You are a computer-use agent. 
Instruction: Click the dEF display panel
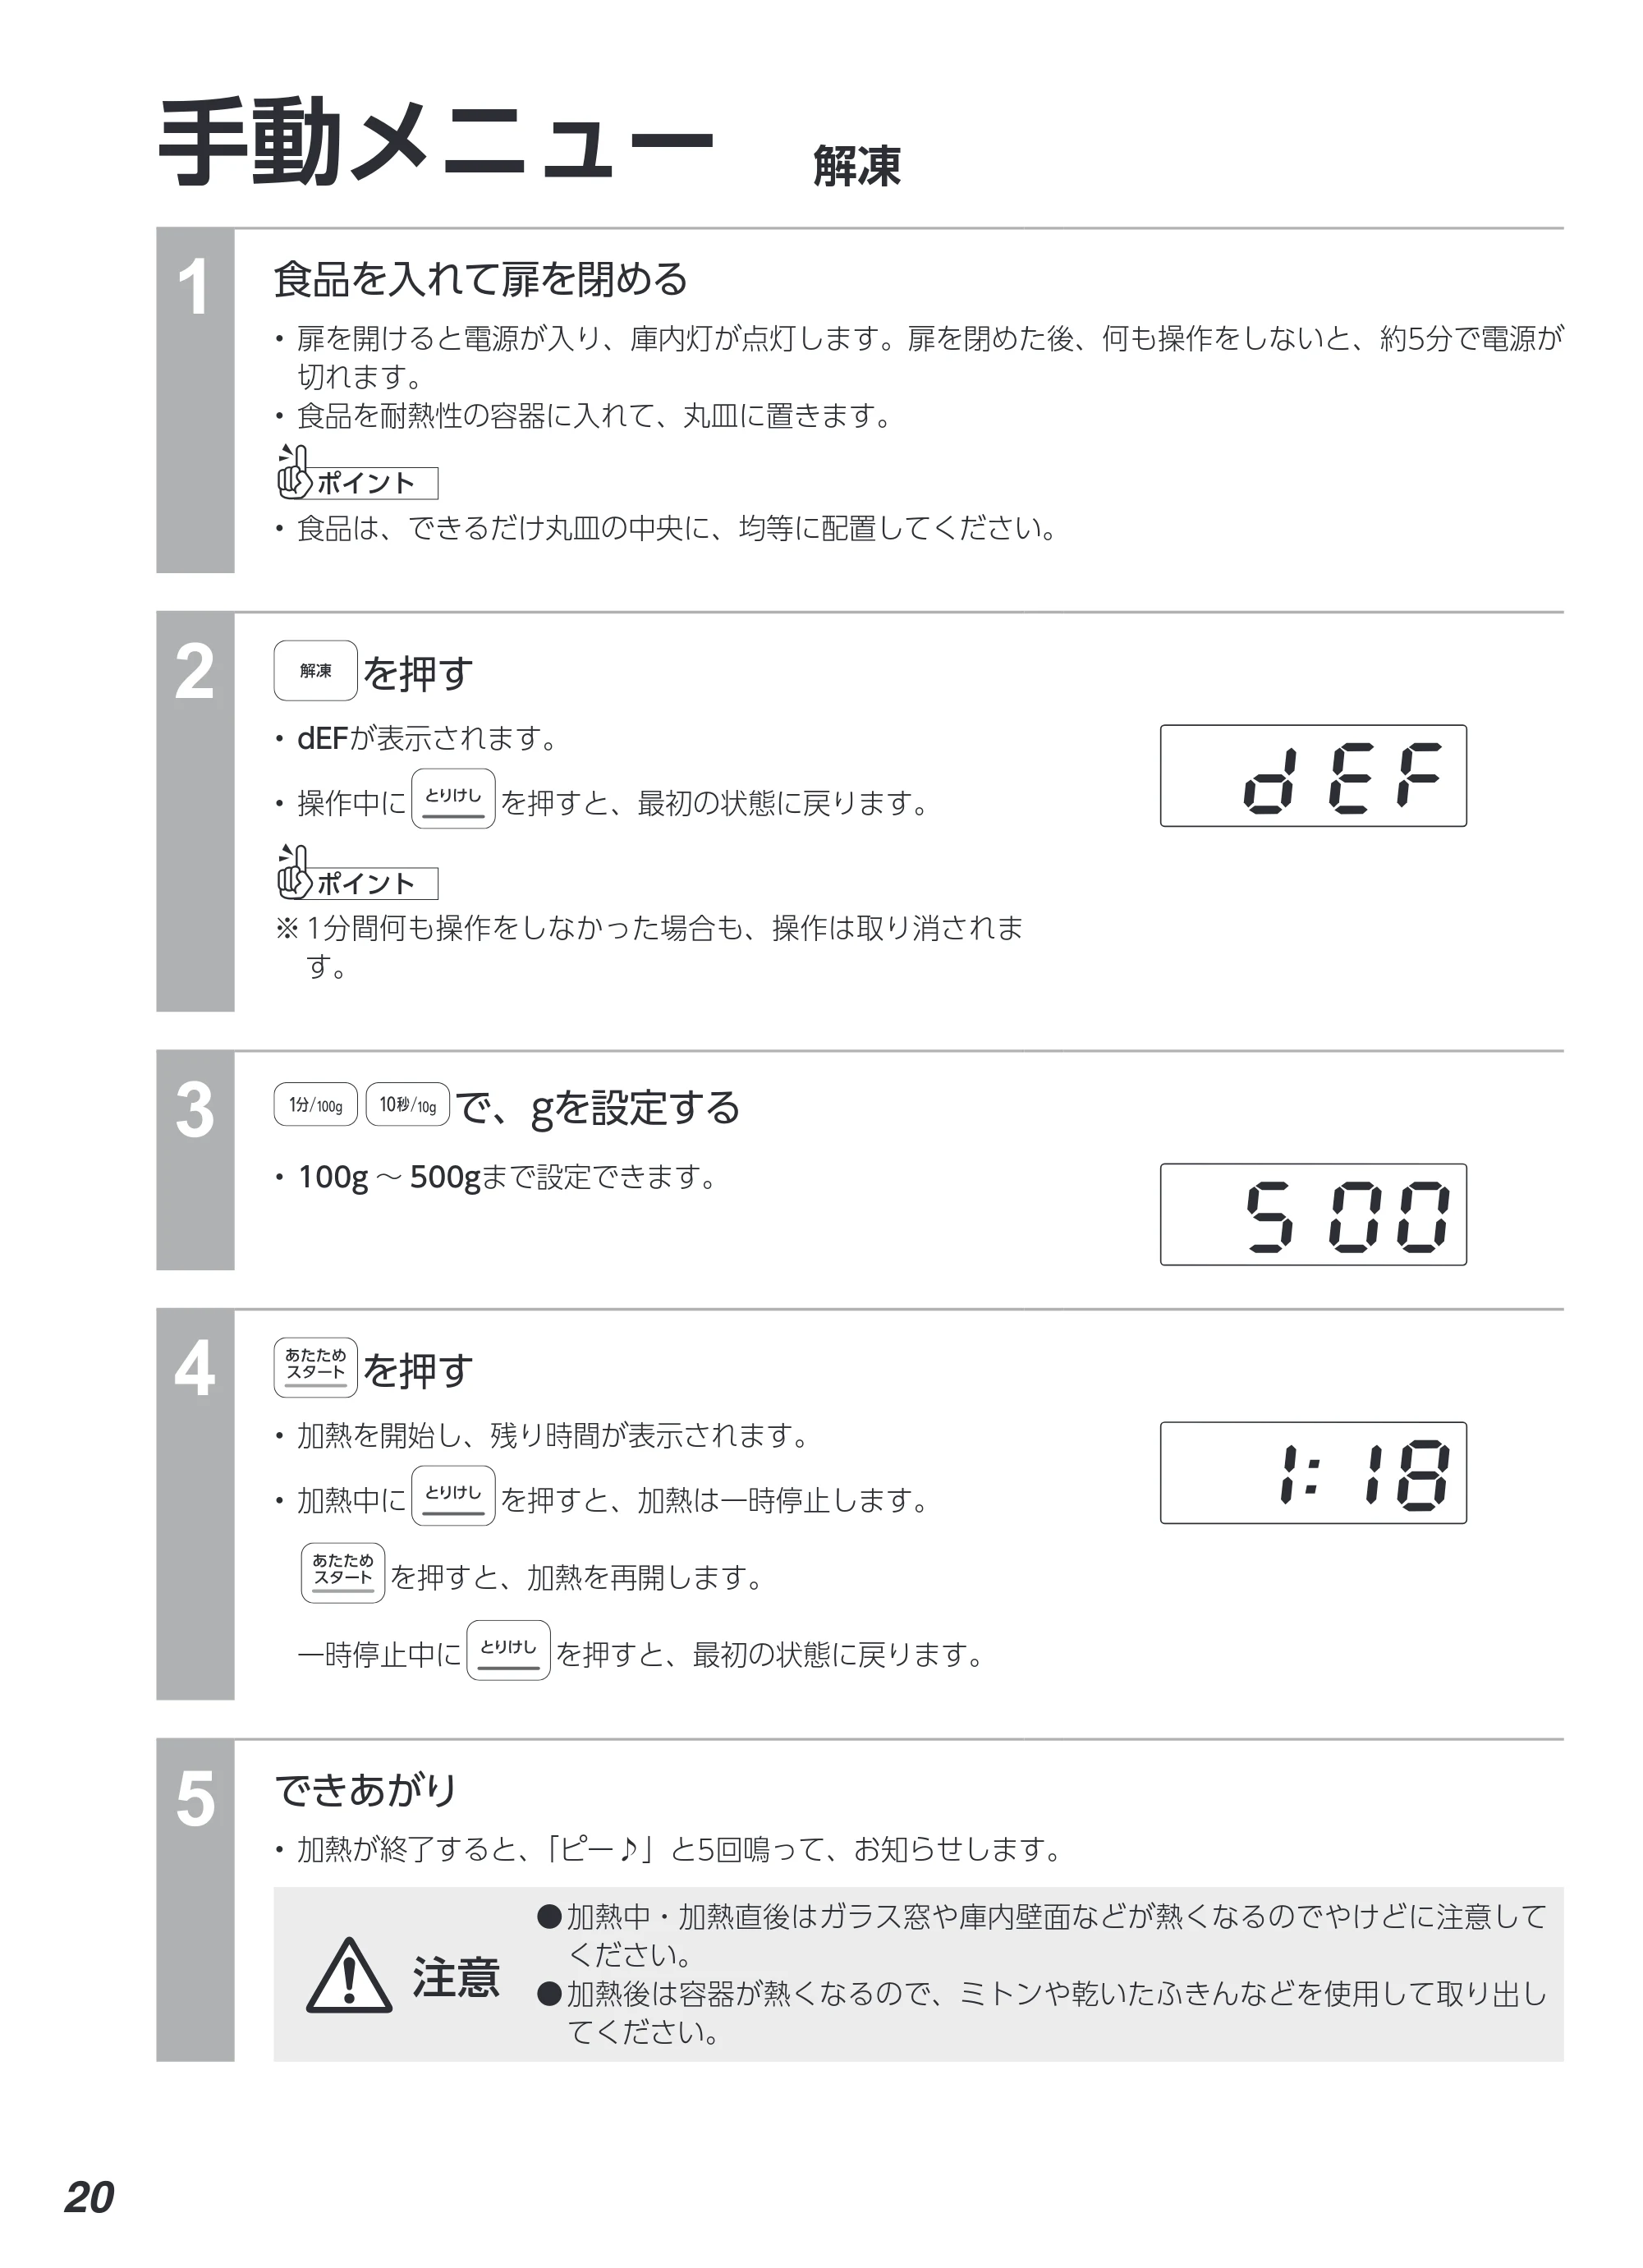1313,776
